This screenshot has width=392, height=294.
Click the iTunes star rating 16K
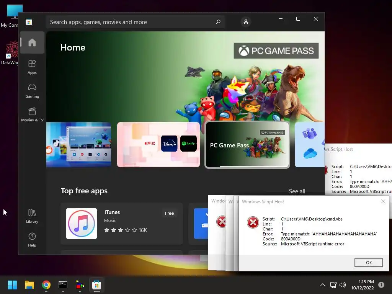point(126,230)
